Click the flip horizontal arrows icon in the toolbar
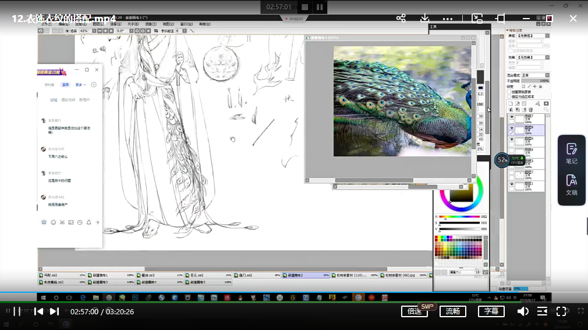Screen dimensions: 588x330 pyautogui.click(x=155, y=31)
